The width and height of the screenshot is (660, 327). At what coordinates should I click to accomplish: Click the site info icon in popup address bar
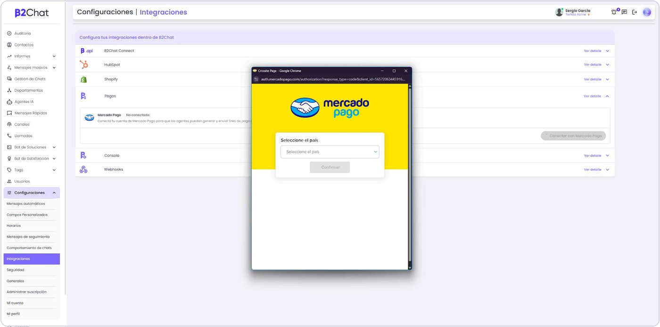pyautogui.click(x=256, y=79)
